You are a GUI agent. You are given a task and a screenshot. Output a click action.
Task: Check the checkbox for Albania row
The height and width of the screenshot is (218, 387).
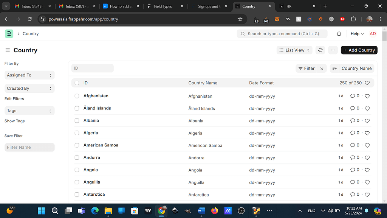(x=77, y=121)
